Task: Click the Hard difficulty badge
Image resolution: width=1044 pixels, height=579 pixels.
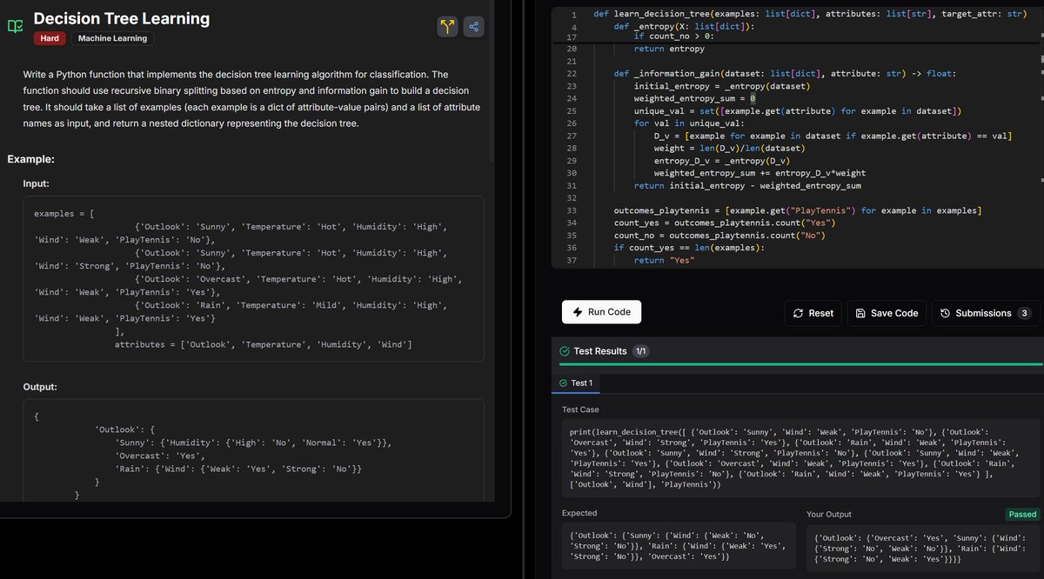Action: (50, 38)
